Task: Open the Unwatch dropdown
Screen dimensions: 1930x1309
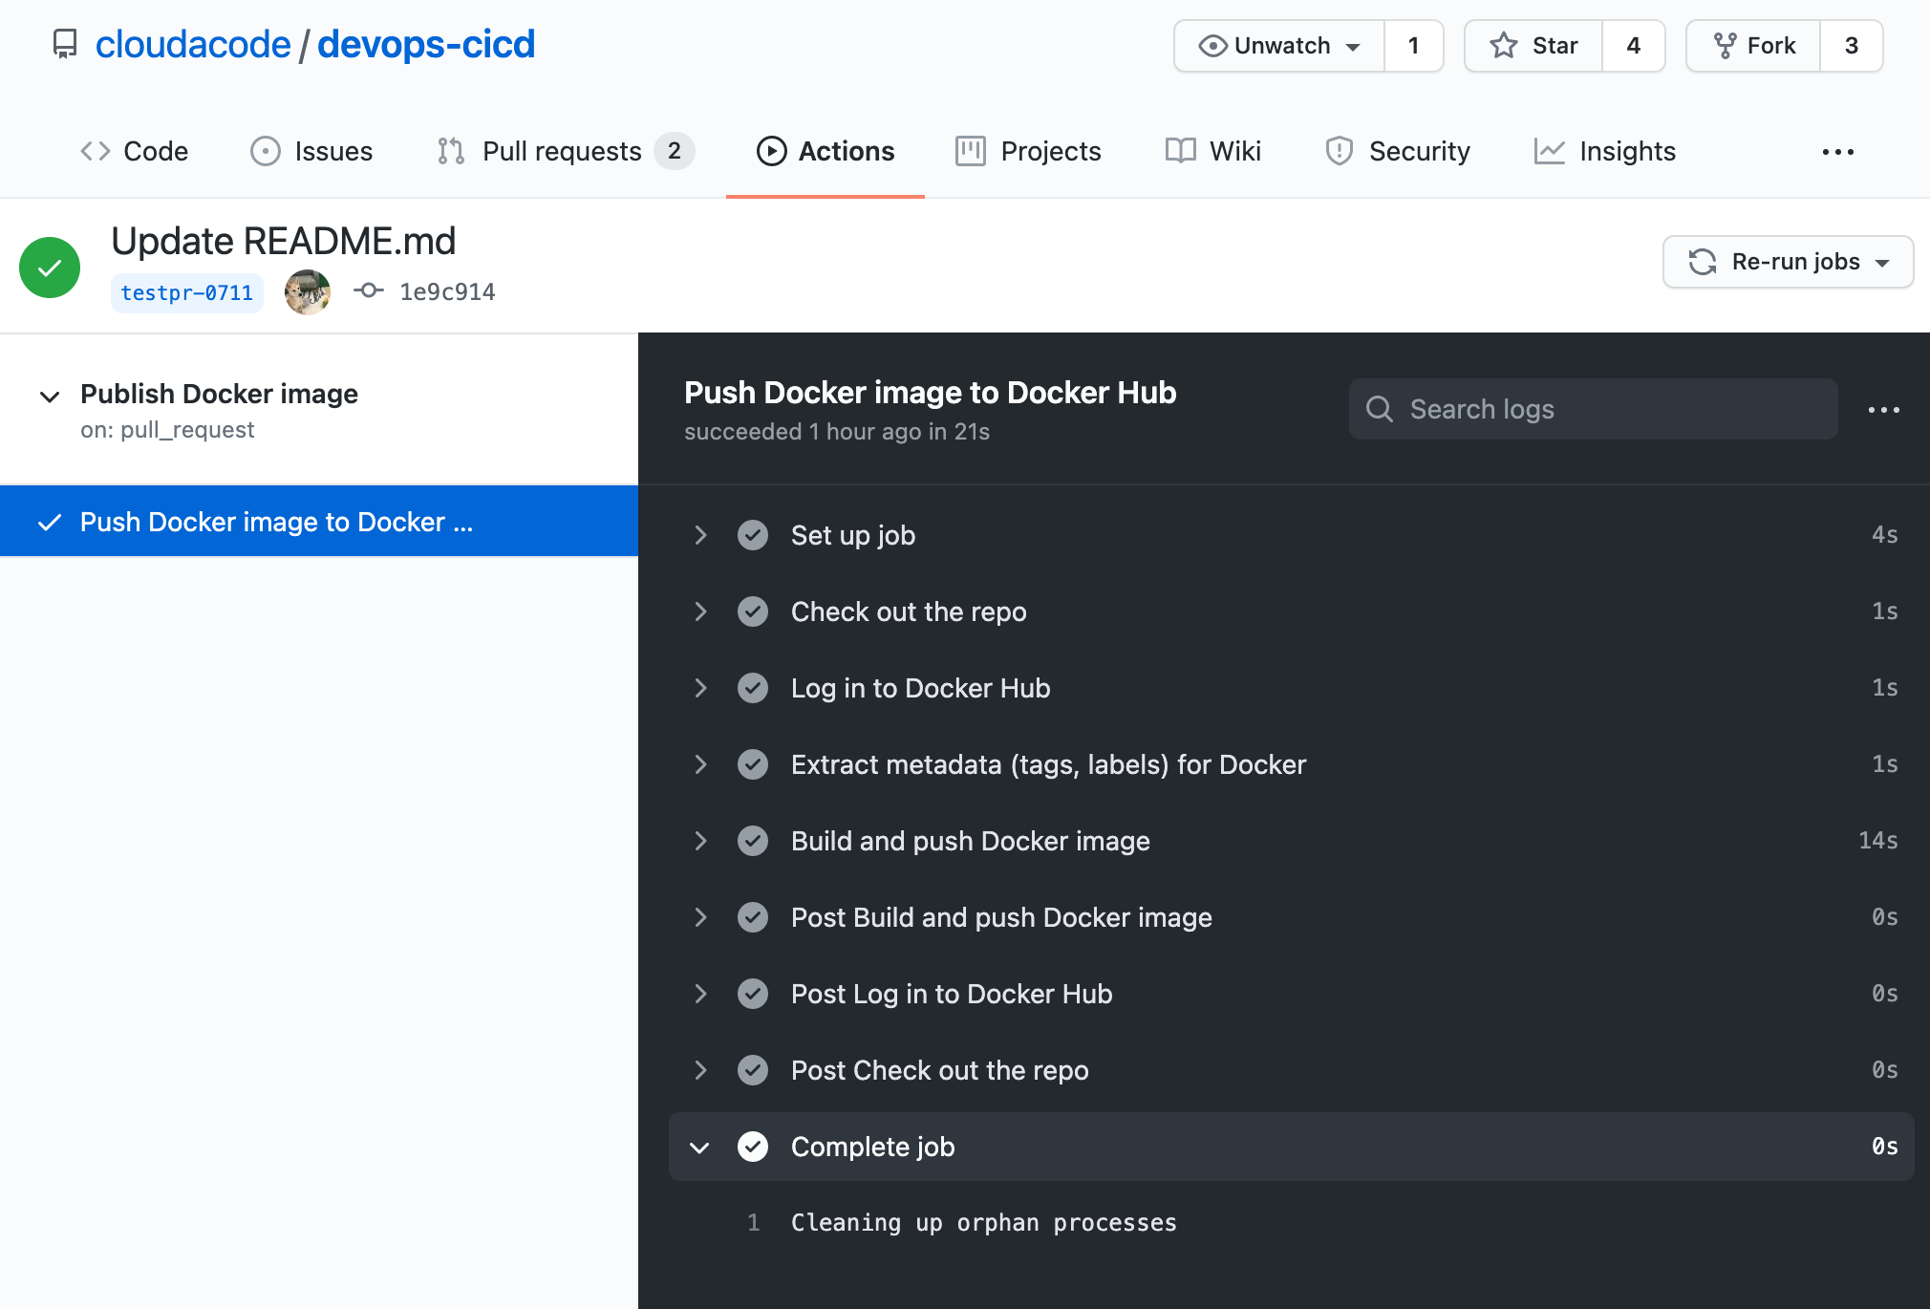Action: click(x=1279, y=46)
